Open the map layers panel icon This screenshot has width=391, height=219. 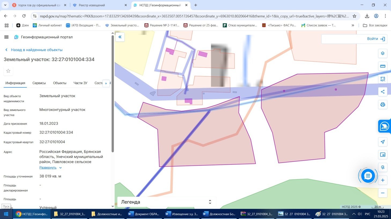[383, 53]
